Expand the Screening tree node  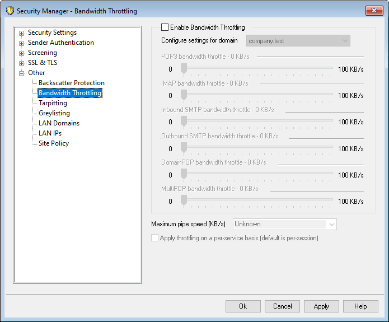pos(22,53)
